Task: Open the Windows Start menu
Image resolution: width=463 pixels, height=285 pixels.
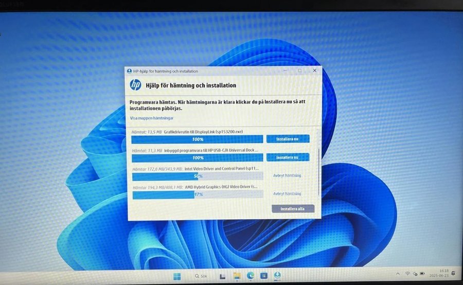Action: click(177, 276)
